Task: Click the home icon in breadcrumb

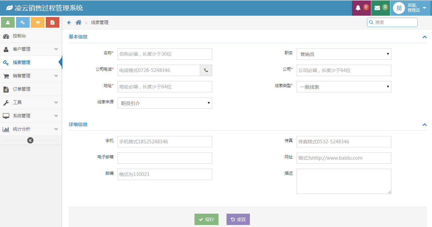Action: point(78,22)
